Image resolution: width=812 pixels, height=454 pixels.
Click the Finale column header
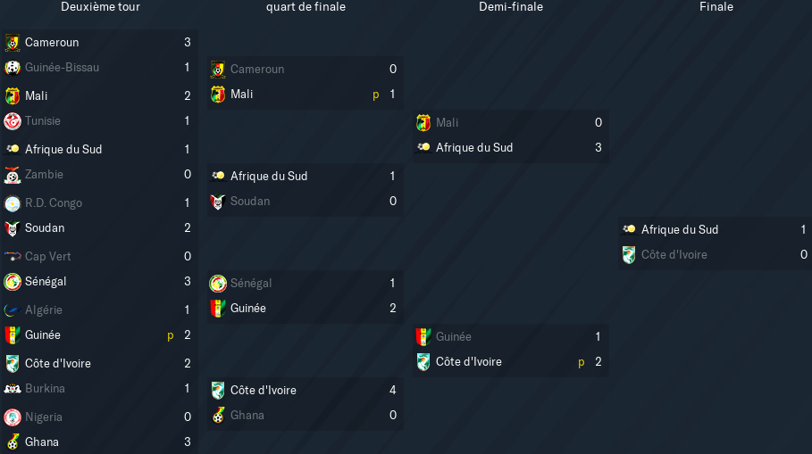(716, 7)
